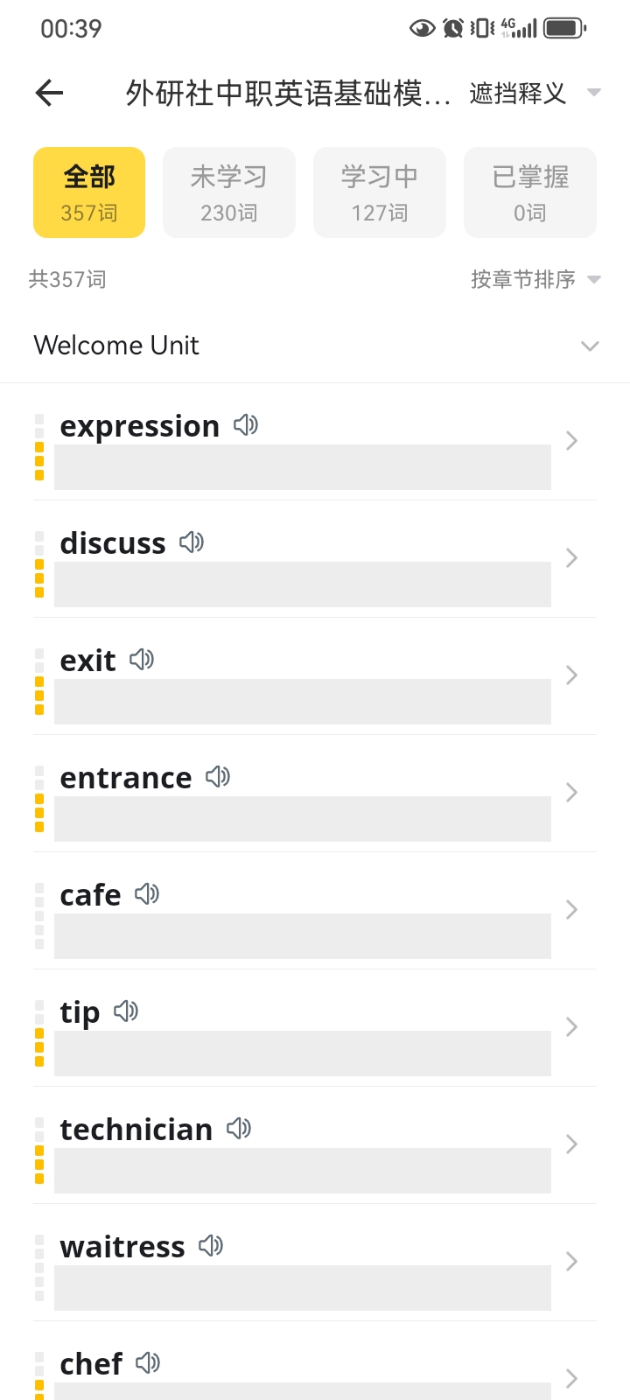Reveal the hidden meaning of cafe
This screenshot has height=1400, width=630.
pos(303,936)
